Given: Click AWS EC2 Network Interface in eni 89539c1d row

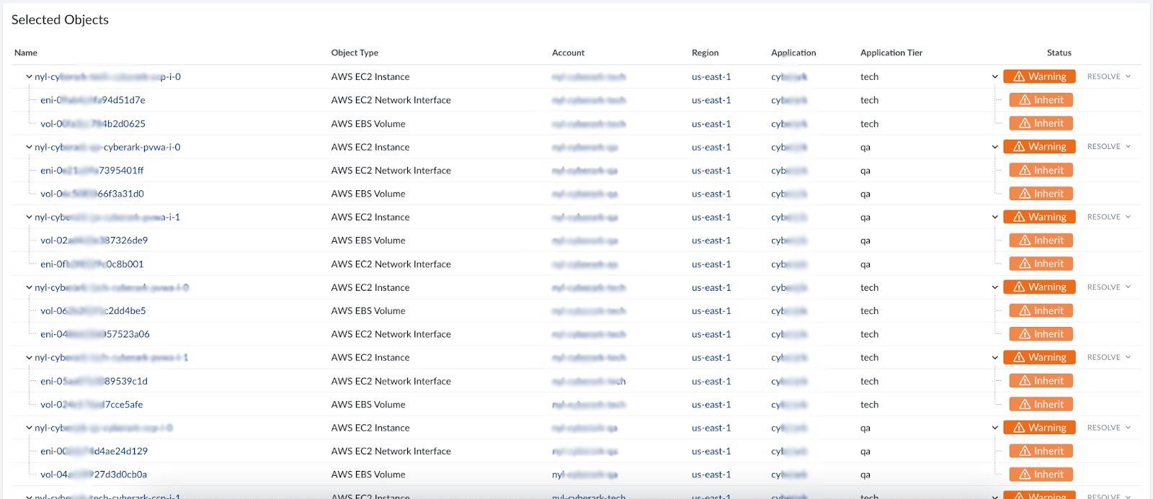Looking at the screenshot, I should (391, 381).
